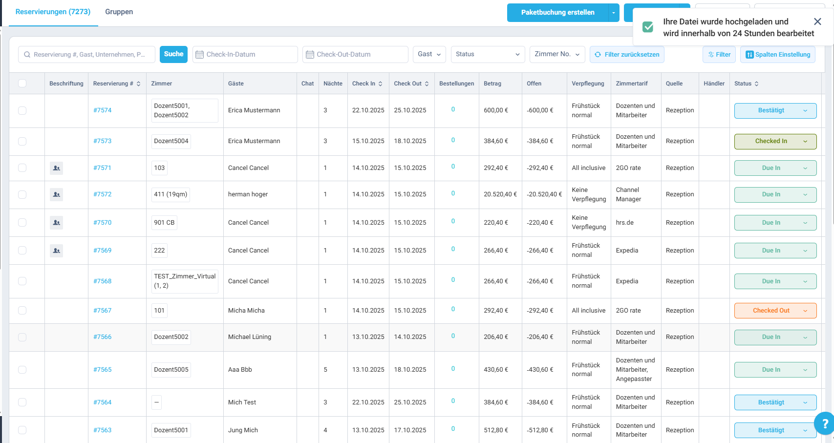Viewport: 834px width, 443px height.
Task: Sort by Reservierung # column arrows
Action: (x=139, y=84)
